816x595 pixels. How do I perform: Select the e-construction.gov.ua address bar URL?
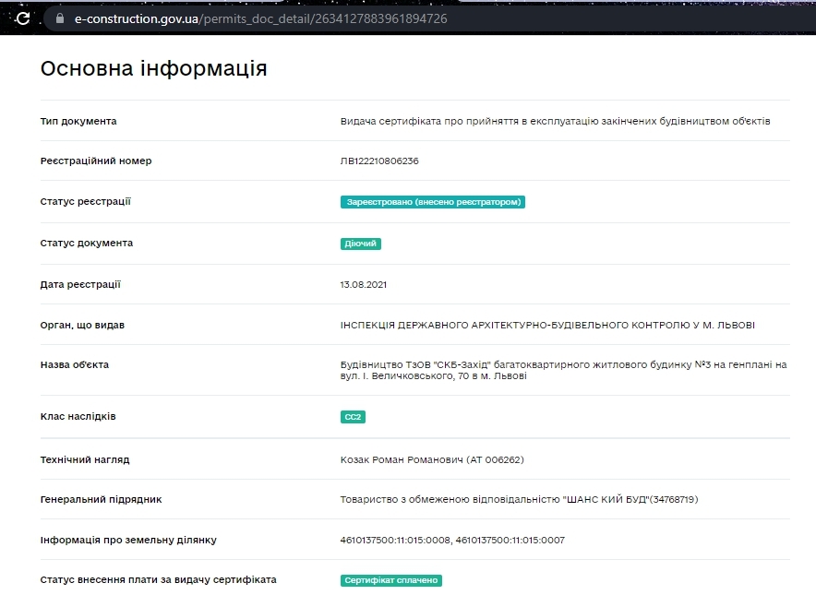tap(260, 18)
